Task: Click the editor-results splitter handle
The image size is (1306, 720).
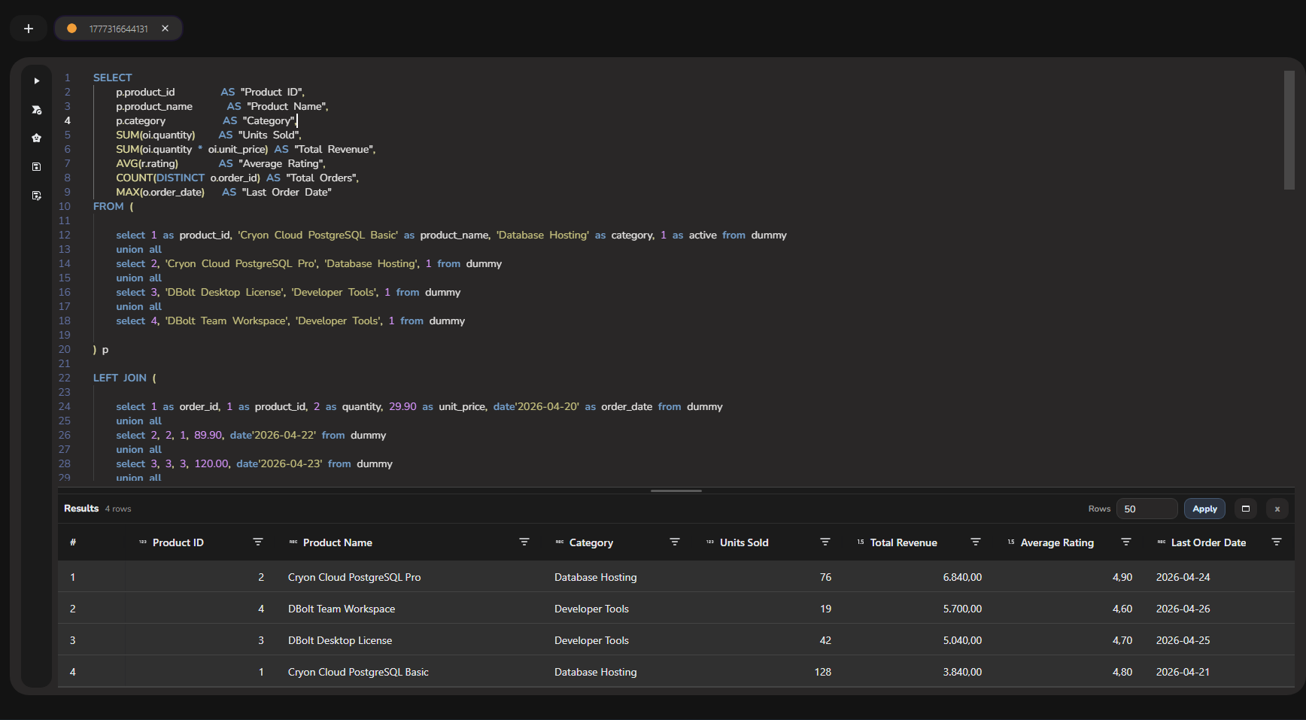Action: (x=676, y=491)
